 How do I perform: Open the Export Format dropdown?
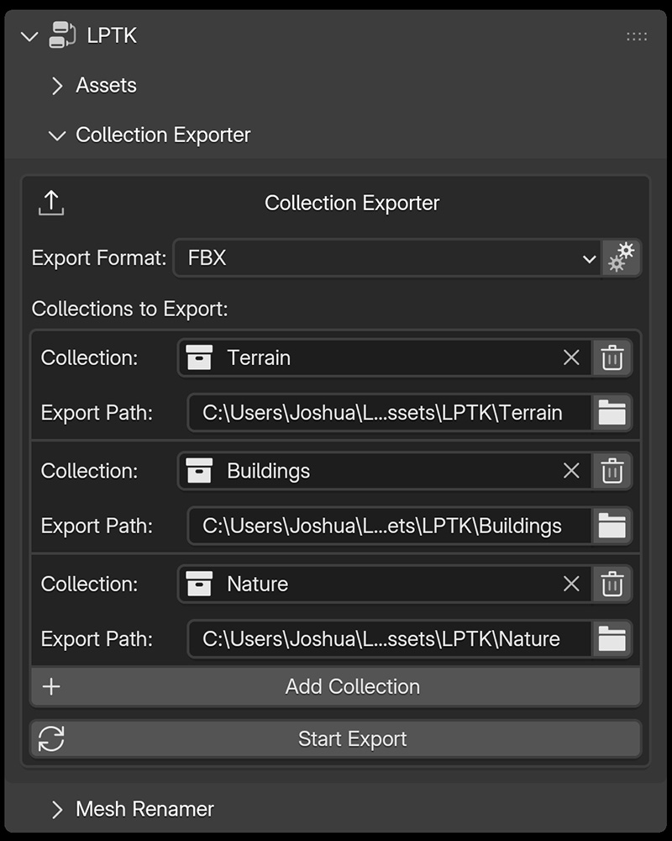386,258
